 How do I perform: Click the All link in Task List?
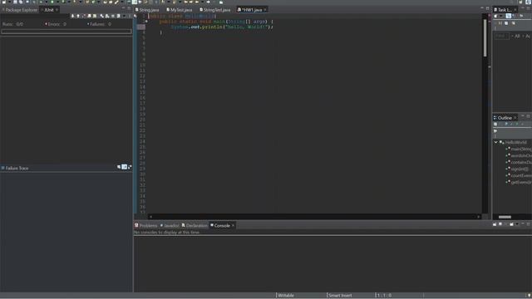[517, 36]
